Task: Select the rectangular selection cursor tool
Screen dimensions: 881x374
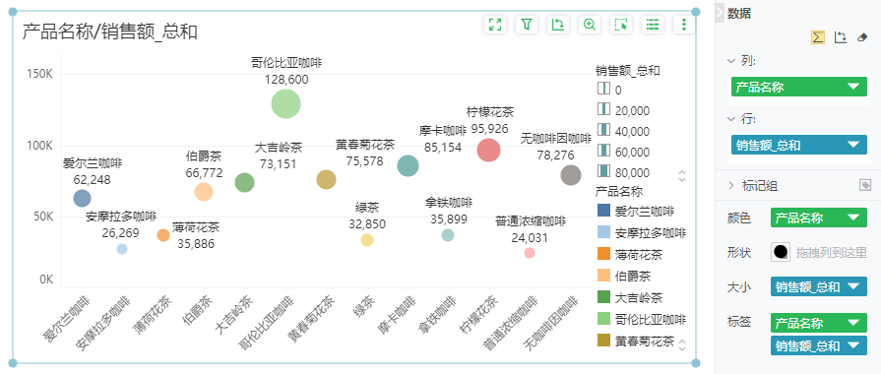Action: pos(621,25)
